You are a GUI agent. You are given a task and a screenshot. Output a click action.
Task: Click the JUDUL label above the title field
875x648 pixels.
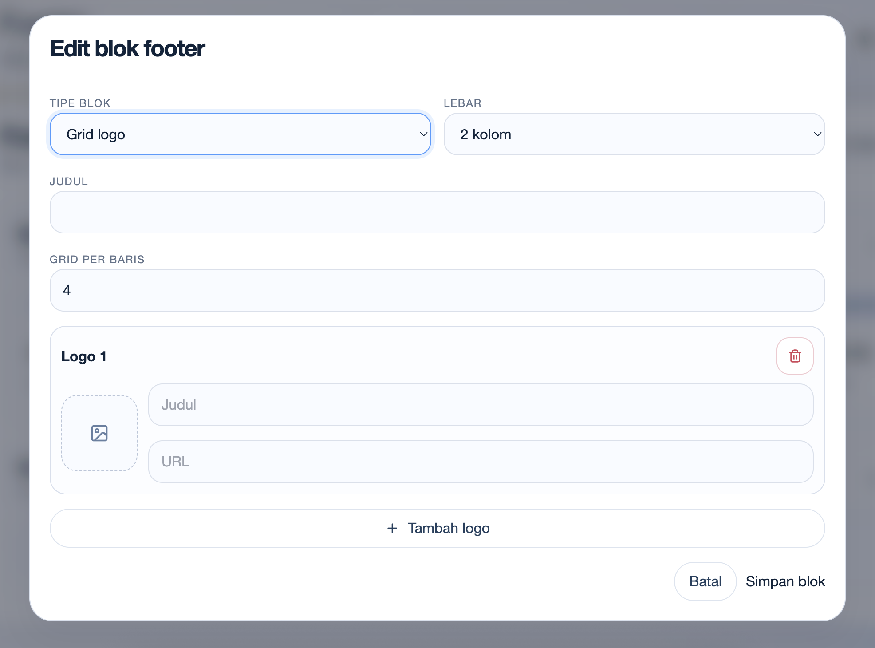tap(69, 182)
